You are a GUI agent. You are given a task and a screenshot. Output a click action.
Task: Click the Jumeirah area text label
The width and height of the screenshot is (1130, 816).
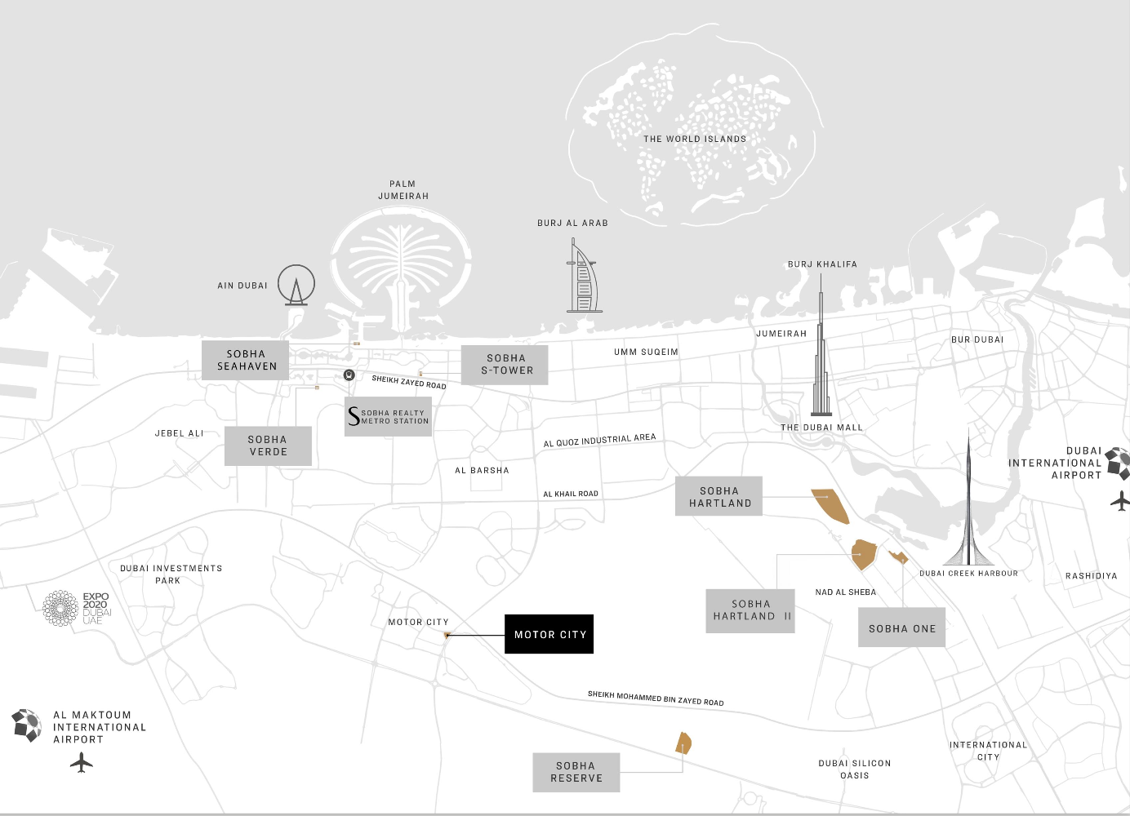point(781,334)
